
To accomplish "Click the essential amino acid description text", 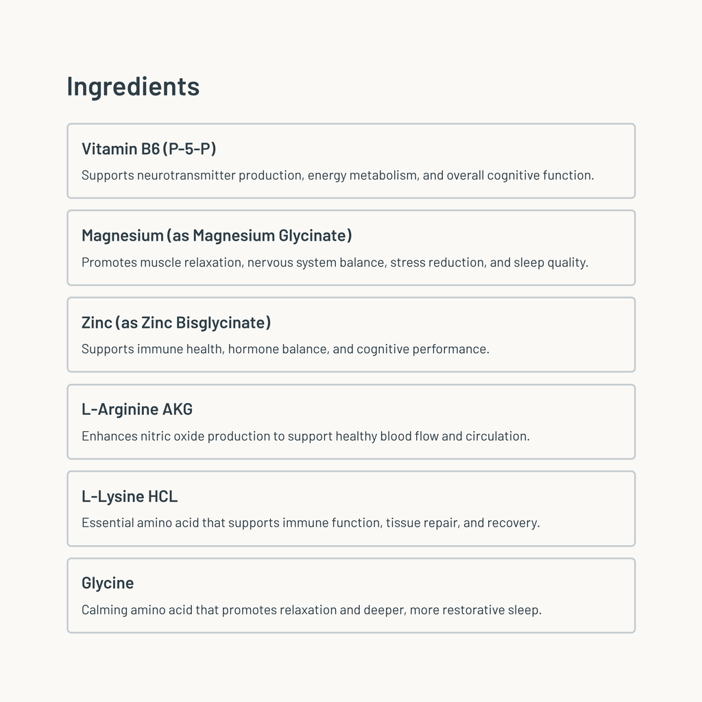I will click(311, 523).
